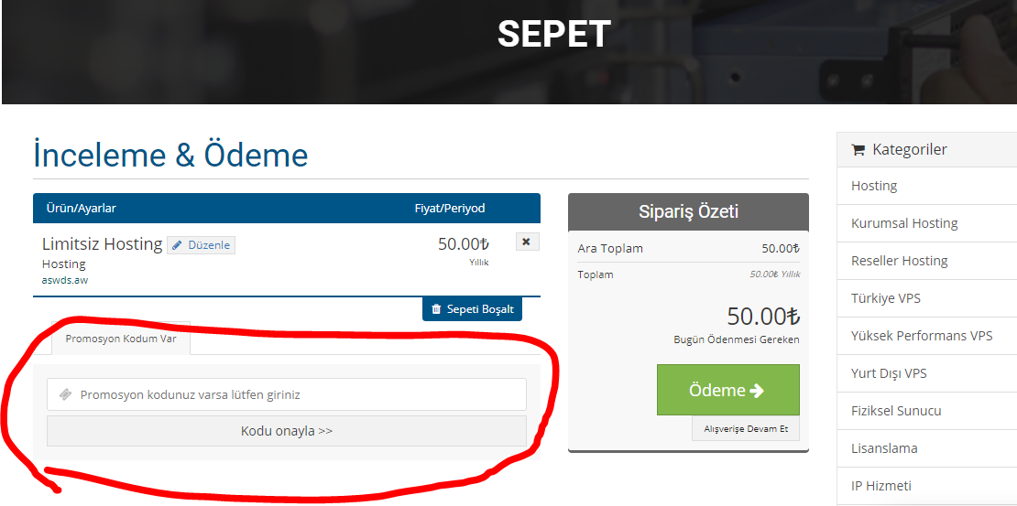Viewport: 1017px width, 506px height.
Task: Click the ticket icon in the promo field
Action: (x=65, y=394)
